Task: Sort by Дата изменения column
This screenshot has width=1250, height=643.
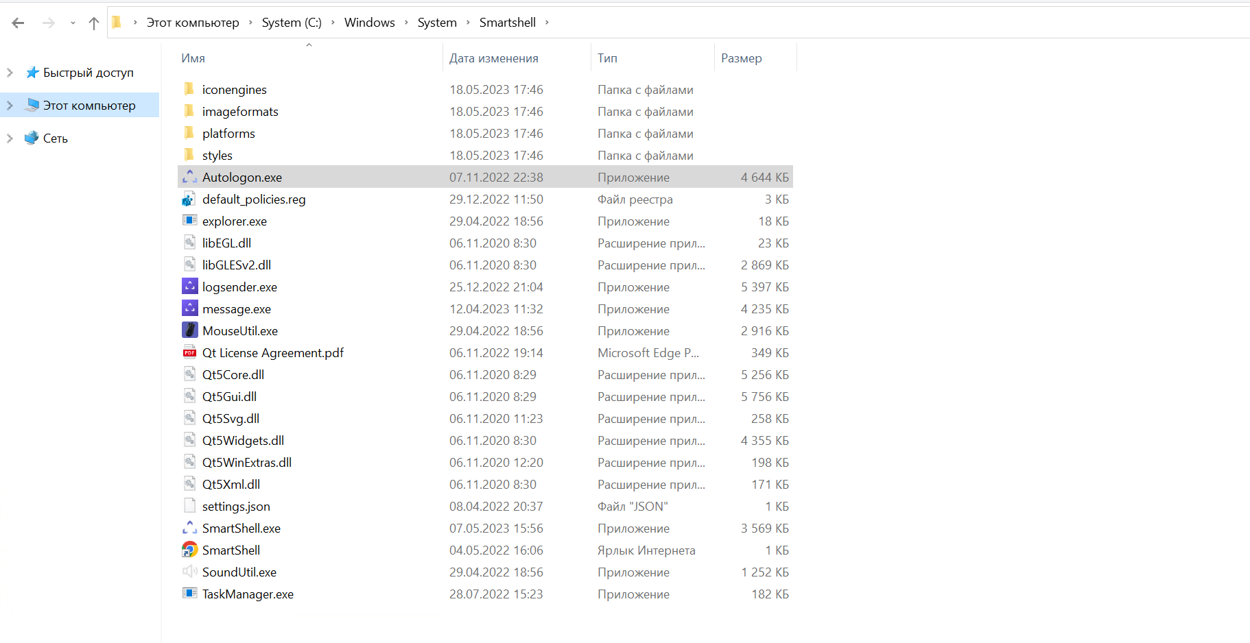Action: pos(493,58)
